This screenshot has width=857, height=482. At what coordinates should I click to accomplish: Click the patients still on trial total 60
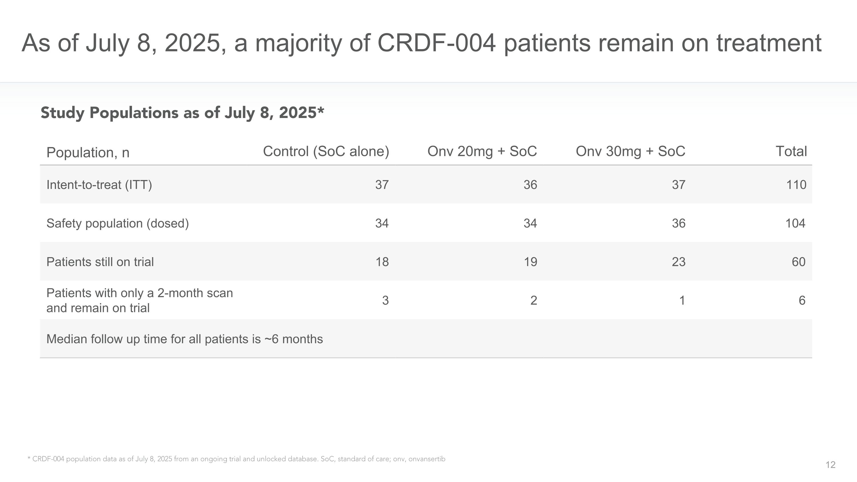coord(798,262)
